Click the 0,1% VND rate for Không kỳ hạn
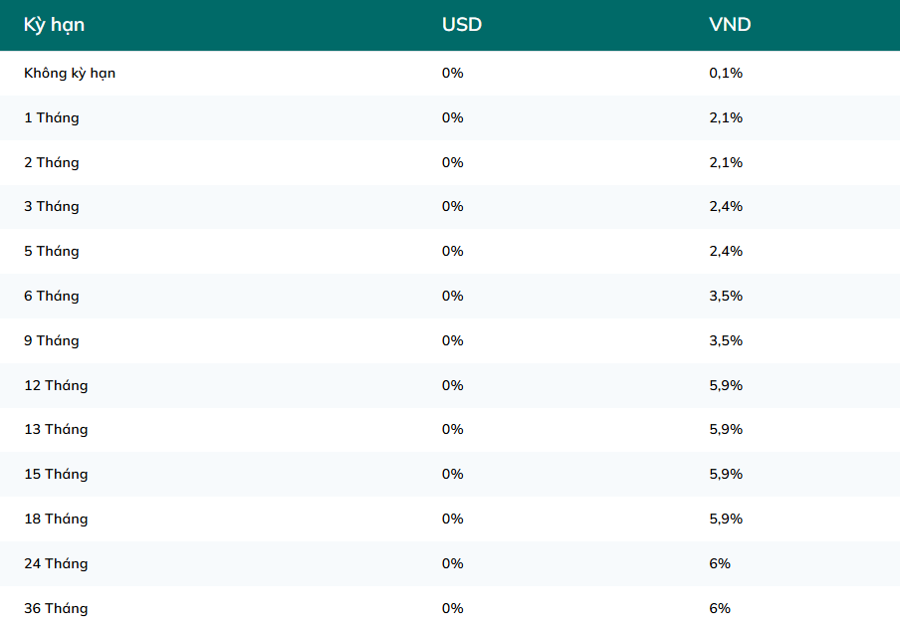 [726, 73]
